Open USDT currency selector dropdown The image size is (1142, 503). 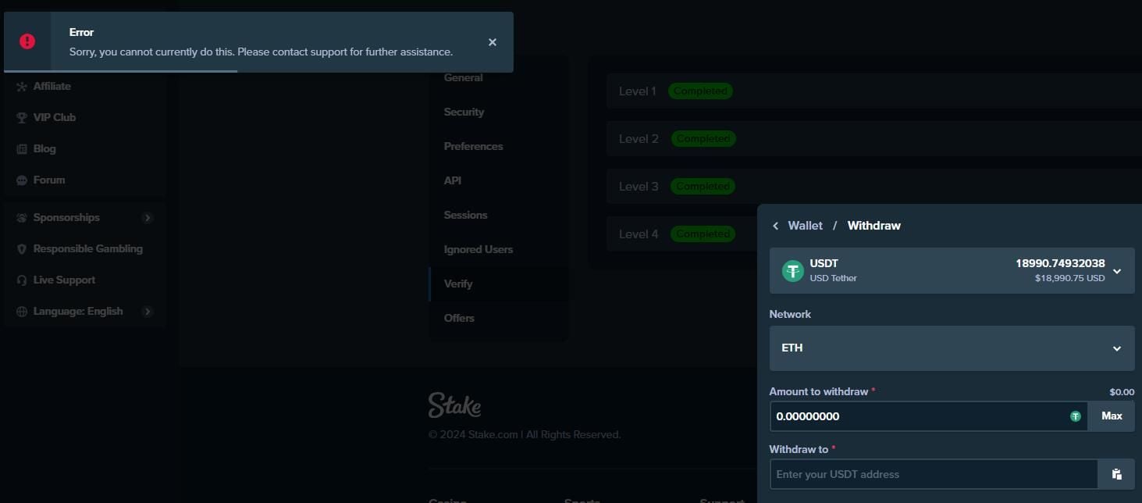point(952,271)
